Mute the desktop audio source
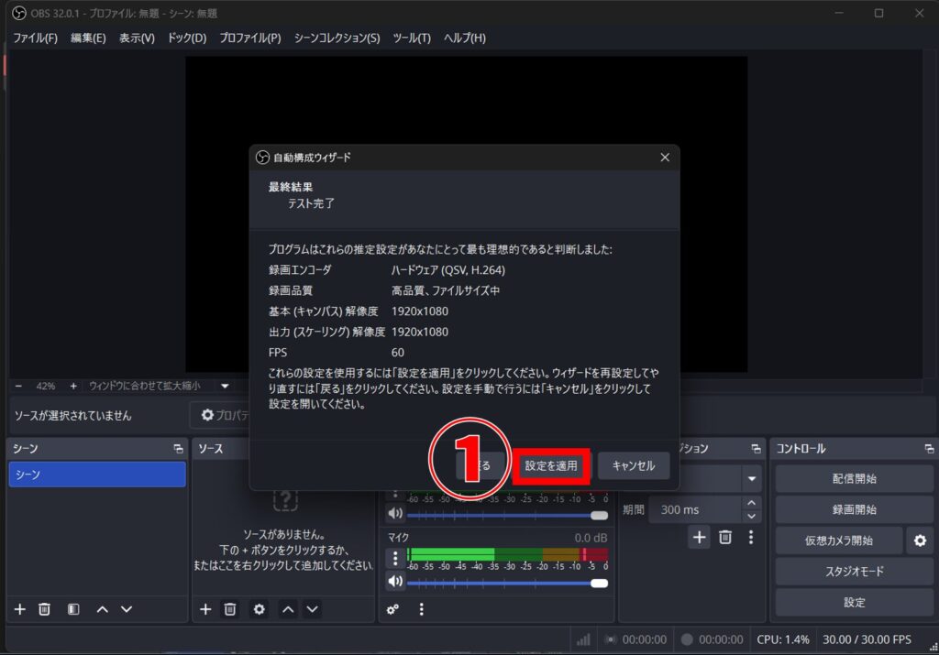939x655 pixels. point(395,513)
